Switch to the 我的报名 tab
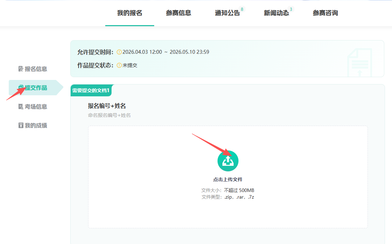Image resolution: width=392 pixels, height=244 pixels. click(129, 13)
